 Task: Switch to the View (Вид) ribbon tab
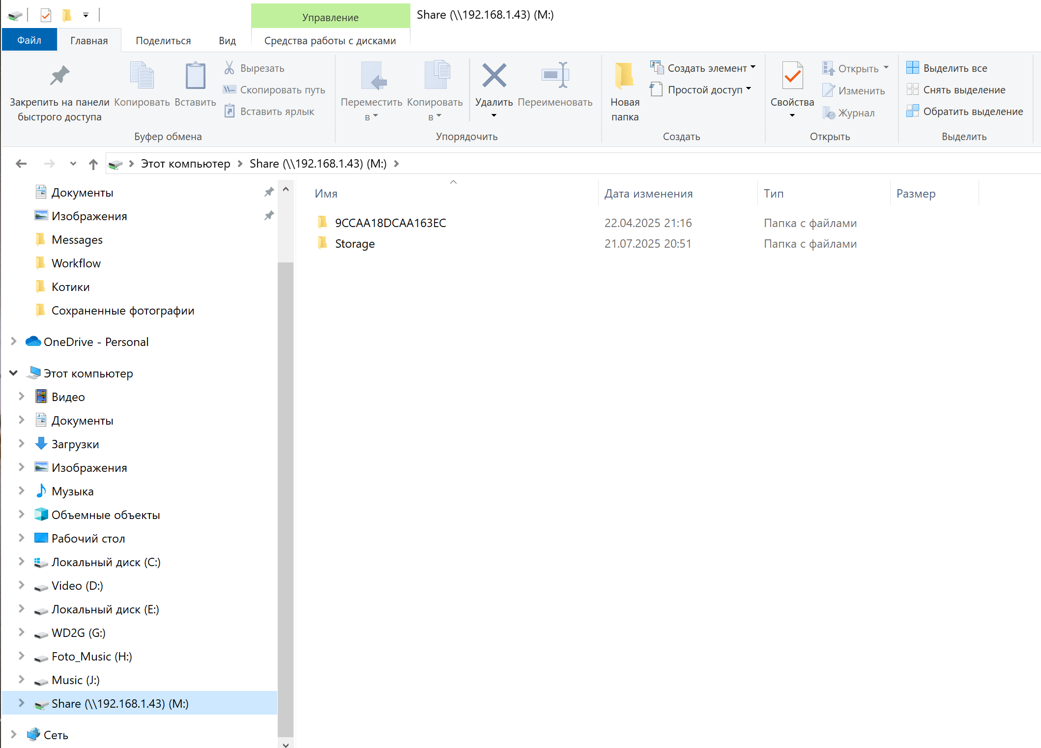pos(227,41)
